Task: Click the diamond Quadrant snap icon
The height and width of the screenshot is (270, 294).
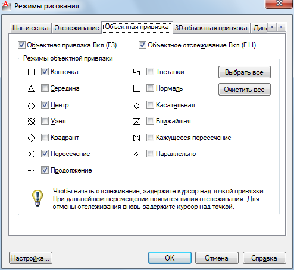Action: (31, 138)
